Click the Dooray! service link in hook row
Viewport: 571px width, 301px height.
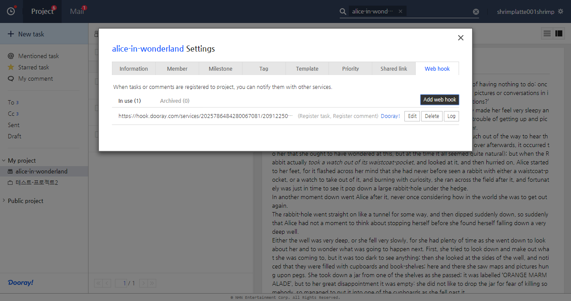[391, 116]
